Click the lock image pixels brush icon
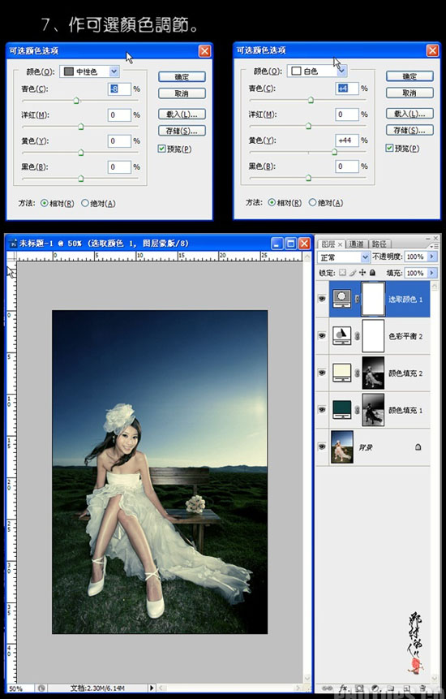Viewport: 446px width, 699px height. pyautogui.click(x=353, y=273)
